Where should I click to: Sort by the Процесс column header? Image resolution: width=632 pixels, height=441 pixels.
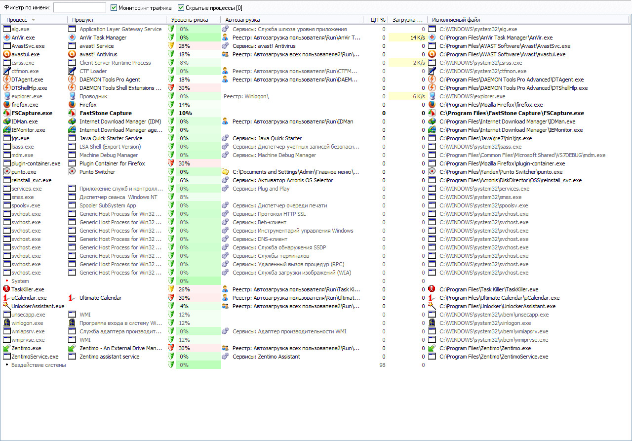(x=34, y=20)
